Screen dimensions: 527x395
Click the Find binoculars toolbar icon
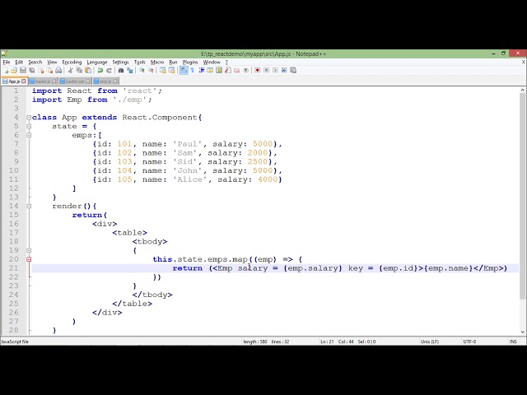(121, 71)
